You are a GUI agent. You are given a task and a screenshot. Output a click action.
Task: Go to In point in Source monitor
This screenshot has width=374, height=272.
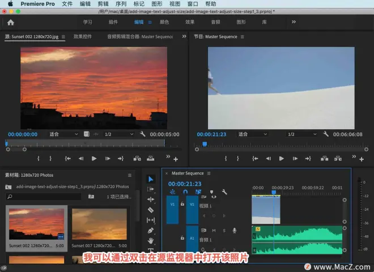pyautogui.click(x=68, y=159)
